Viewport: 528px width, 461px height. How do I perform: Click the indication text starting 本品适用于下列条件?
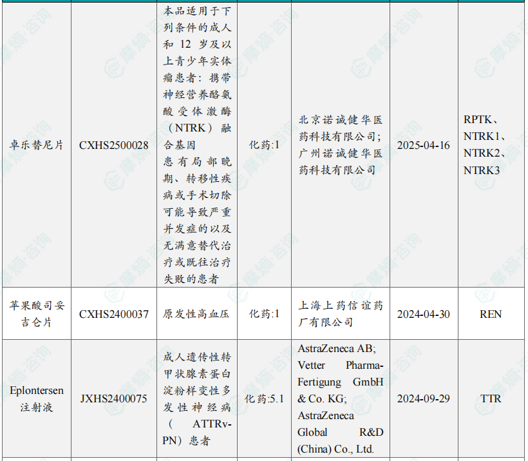coord(197,145)
